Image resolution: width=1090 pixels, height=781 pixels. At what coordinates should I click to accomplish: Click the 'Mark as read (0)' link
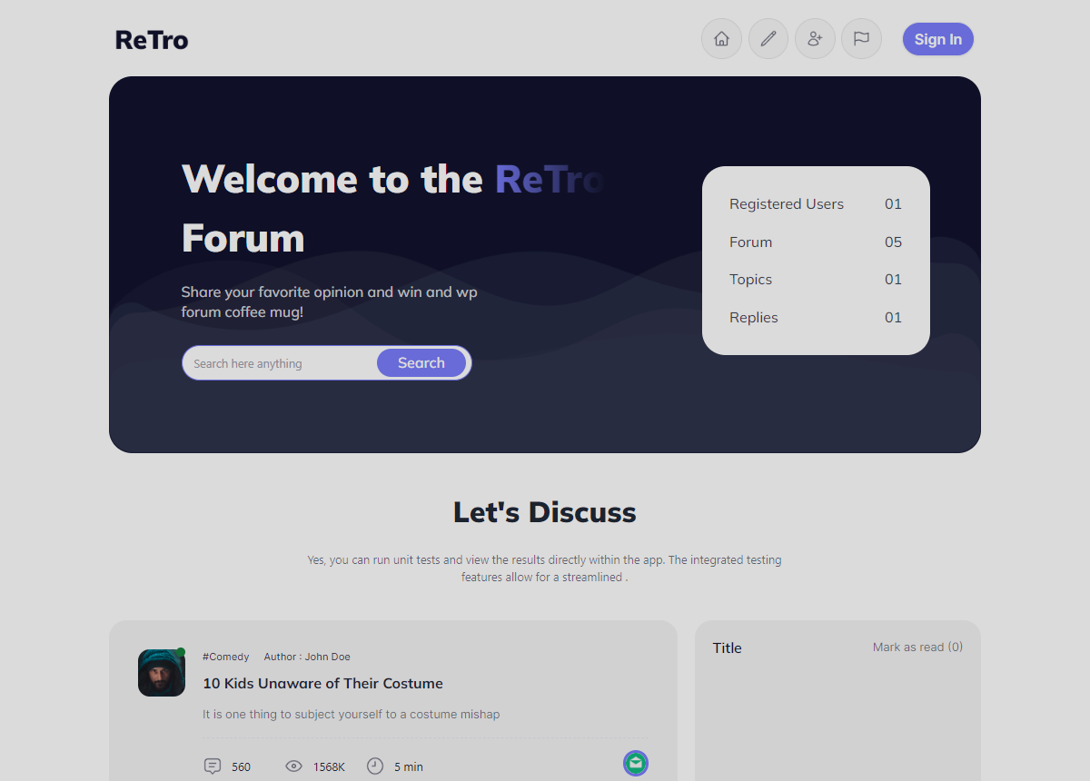[917, 647]
